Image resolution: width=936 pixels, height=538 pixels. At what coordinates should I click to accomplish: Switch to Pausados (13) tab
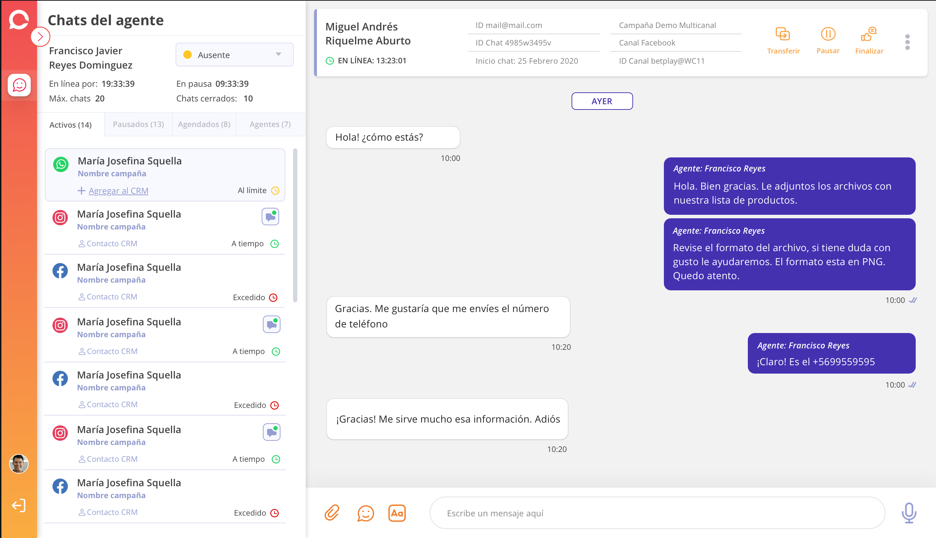click(138, 124)
